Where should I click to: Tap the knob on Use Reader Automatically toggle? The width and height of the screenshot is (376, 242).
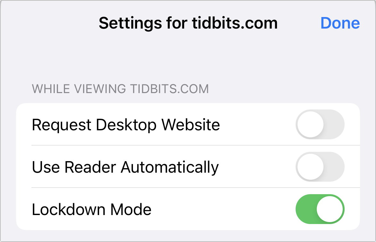tap(311, 167)
